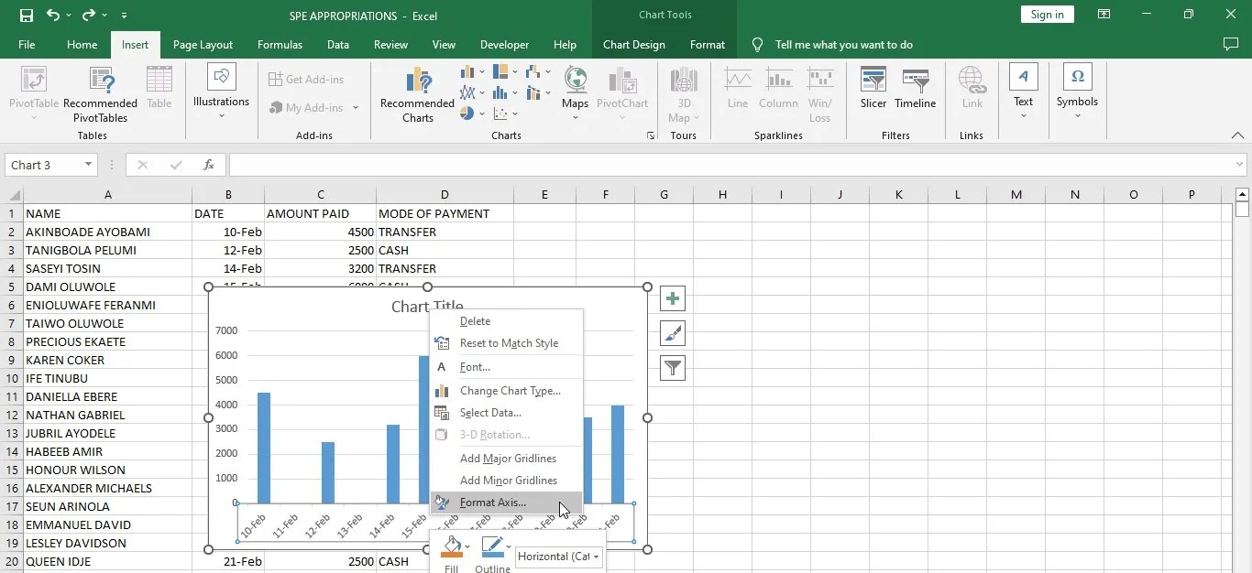Viewport: 1252px width, 573px height.
Task: Insert a PivotChart
Action: (x=622, y=92)
